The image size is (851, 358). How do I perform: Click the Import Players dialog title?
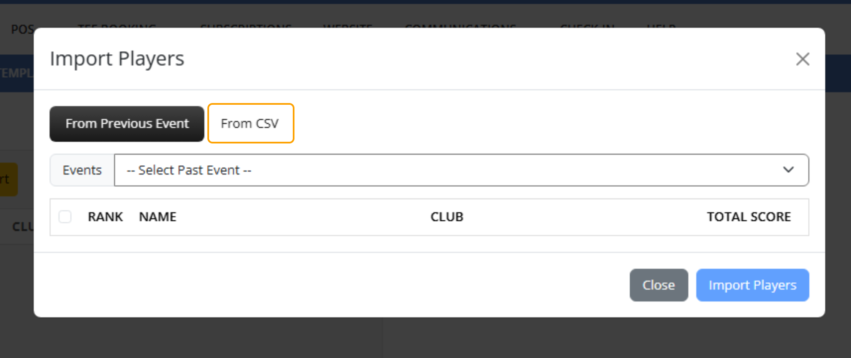click(x=117, y=59)
